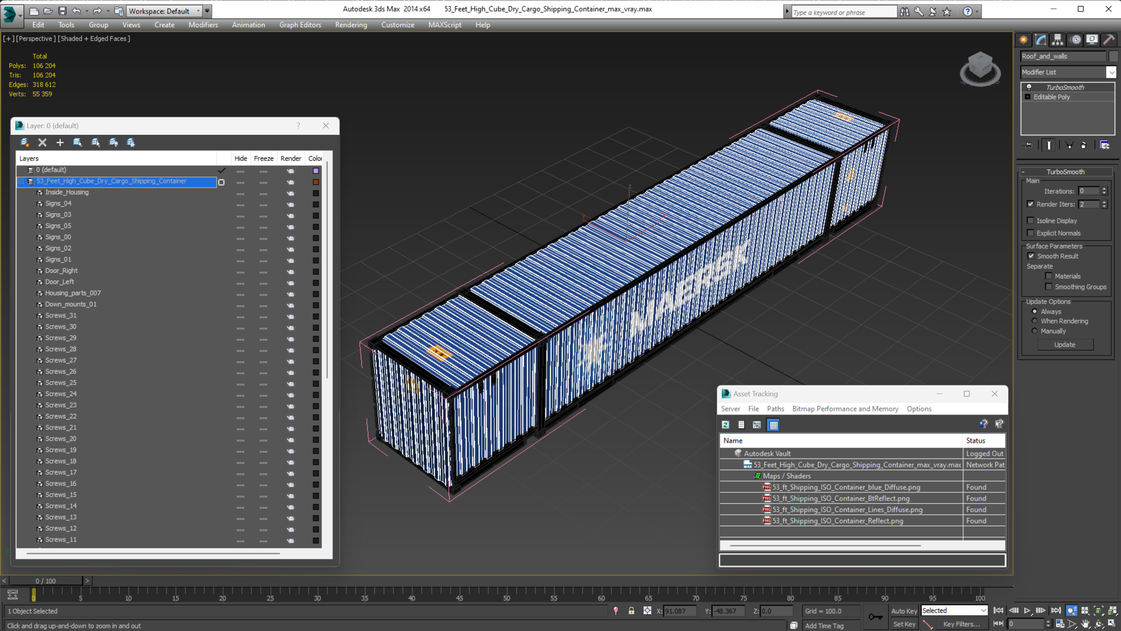
Task: Click Delete layer X icon in Layer toolbar
Action: 42,142
